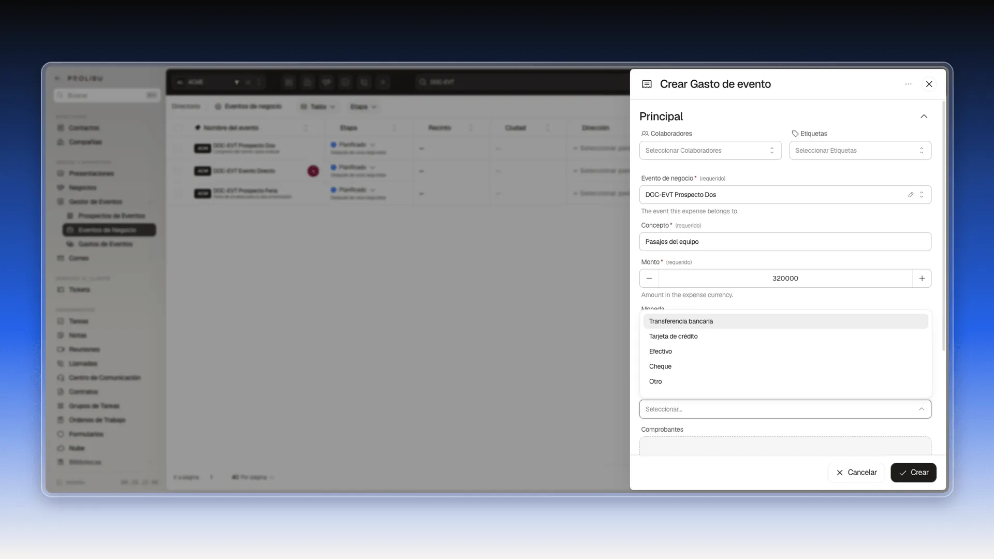Collapse the Principal section

click(x=924, y=116)
